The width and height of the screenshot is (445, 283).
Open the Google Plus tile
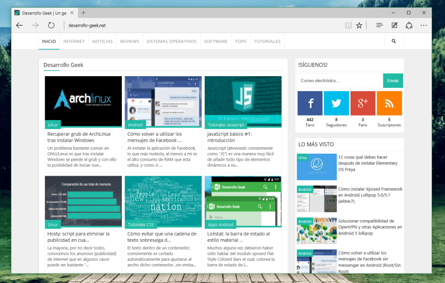363,103
